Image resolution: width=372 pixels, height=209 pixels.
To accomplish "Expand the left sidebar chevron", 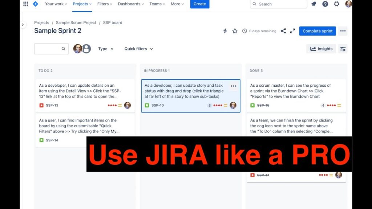I will pos(23,24).
